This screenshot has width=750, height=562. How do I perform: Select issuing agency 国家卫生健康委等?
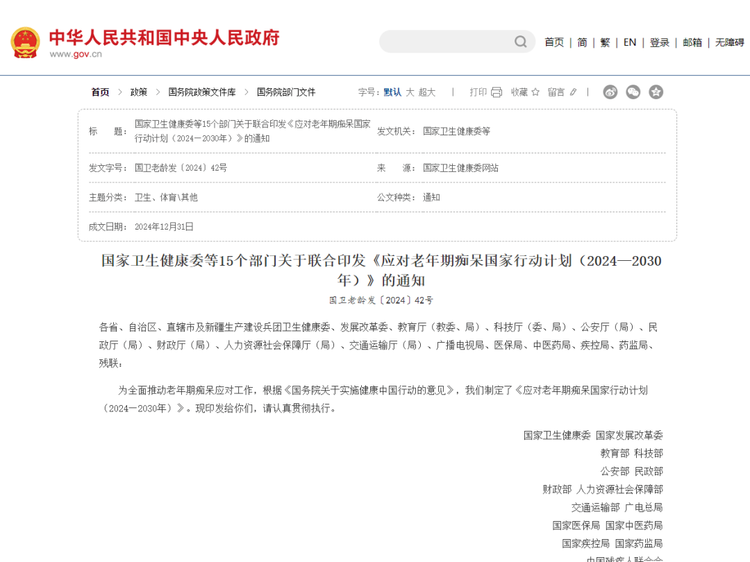tap(456, 131)
